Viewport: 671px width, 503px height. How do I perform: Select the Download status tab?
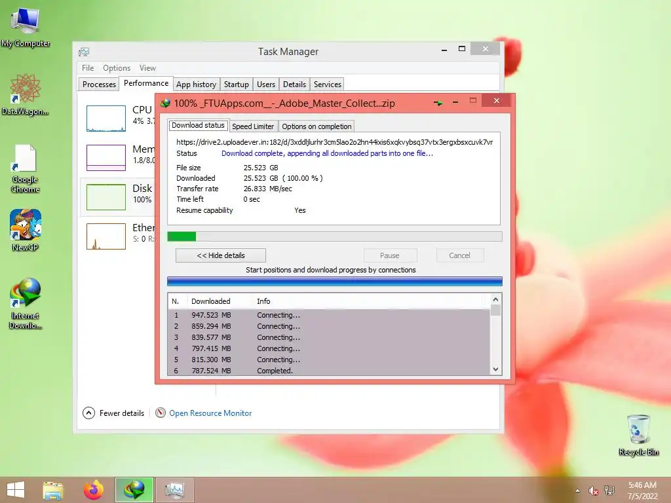(198, 125)
